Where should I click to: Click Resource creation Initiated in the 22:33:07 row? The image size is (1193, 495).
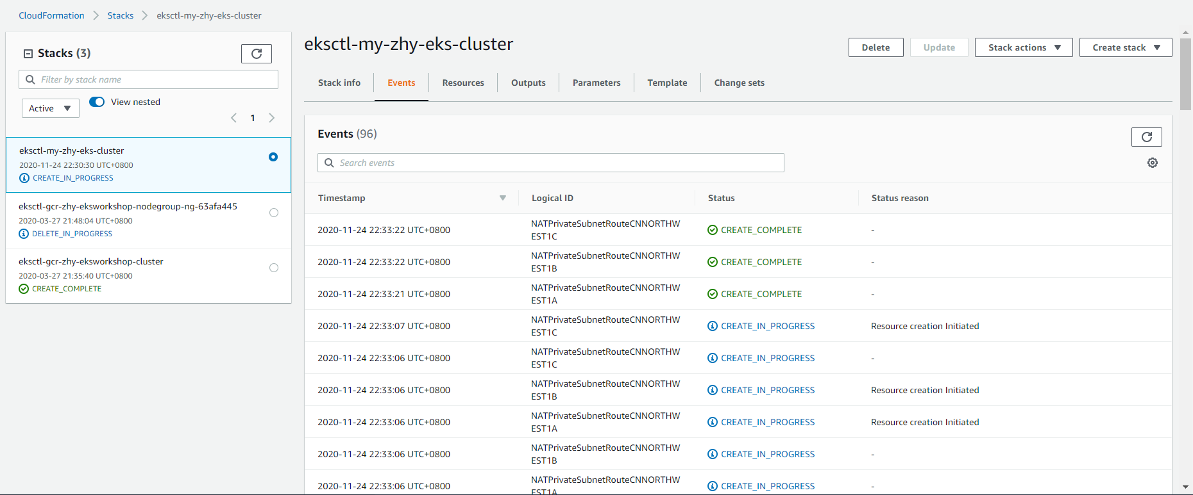(925, 326)
